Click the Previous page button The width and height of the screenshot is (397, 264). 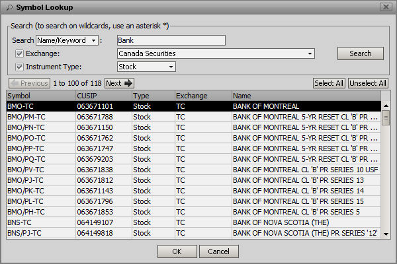(29, 83)
